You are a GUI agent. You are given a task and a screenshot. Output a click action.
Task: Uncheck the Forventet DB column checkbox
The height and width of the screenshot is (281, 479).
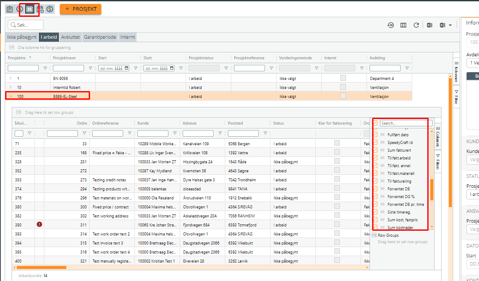point(375,189)
